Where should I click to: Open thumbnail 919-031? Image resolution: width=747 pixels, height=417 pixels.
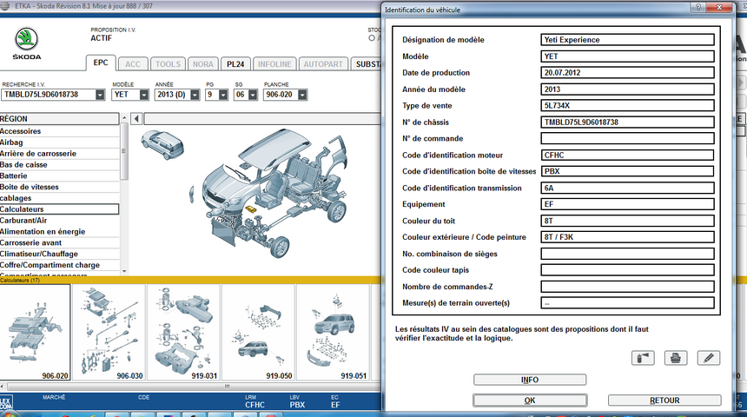[x=184, y=332]
